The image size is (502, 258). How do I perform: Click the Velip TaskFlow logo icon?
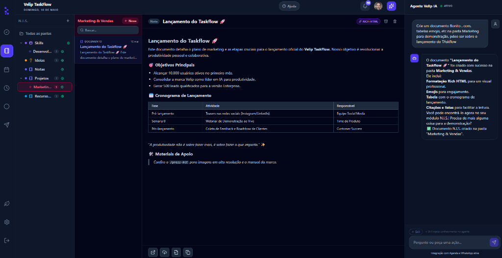[7, 10]
